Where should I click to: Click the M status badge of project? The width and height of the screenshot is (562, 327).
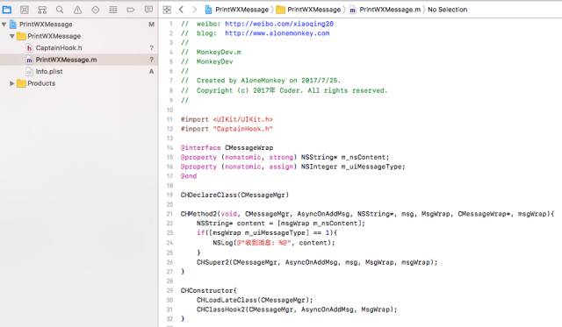151,25
